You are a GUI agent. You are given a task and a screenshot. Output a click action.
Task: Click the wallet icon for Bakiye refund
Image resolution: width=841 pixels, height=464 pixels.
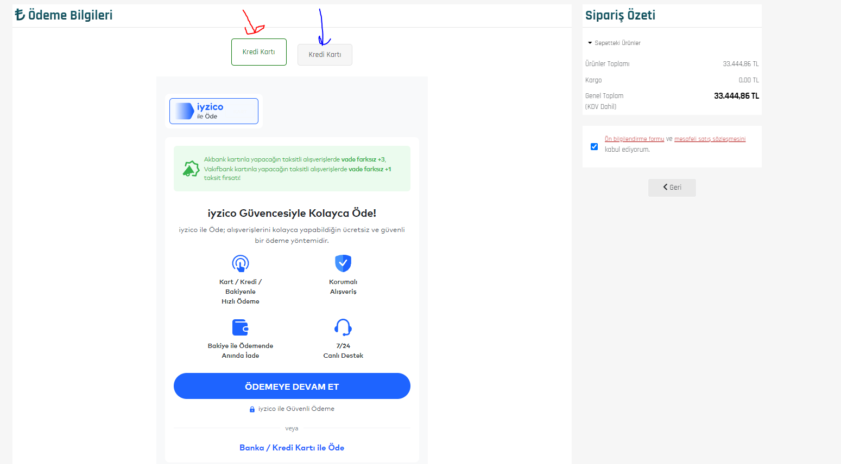coord(240,327)
